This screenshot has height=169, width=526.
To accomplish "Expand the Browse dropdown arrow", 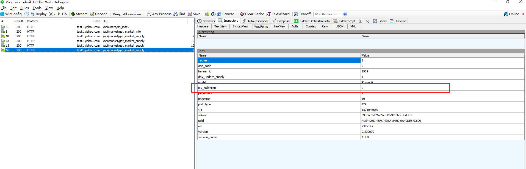I will pos(238,14).
